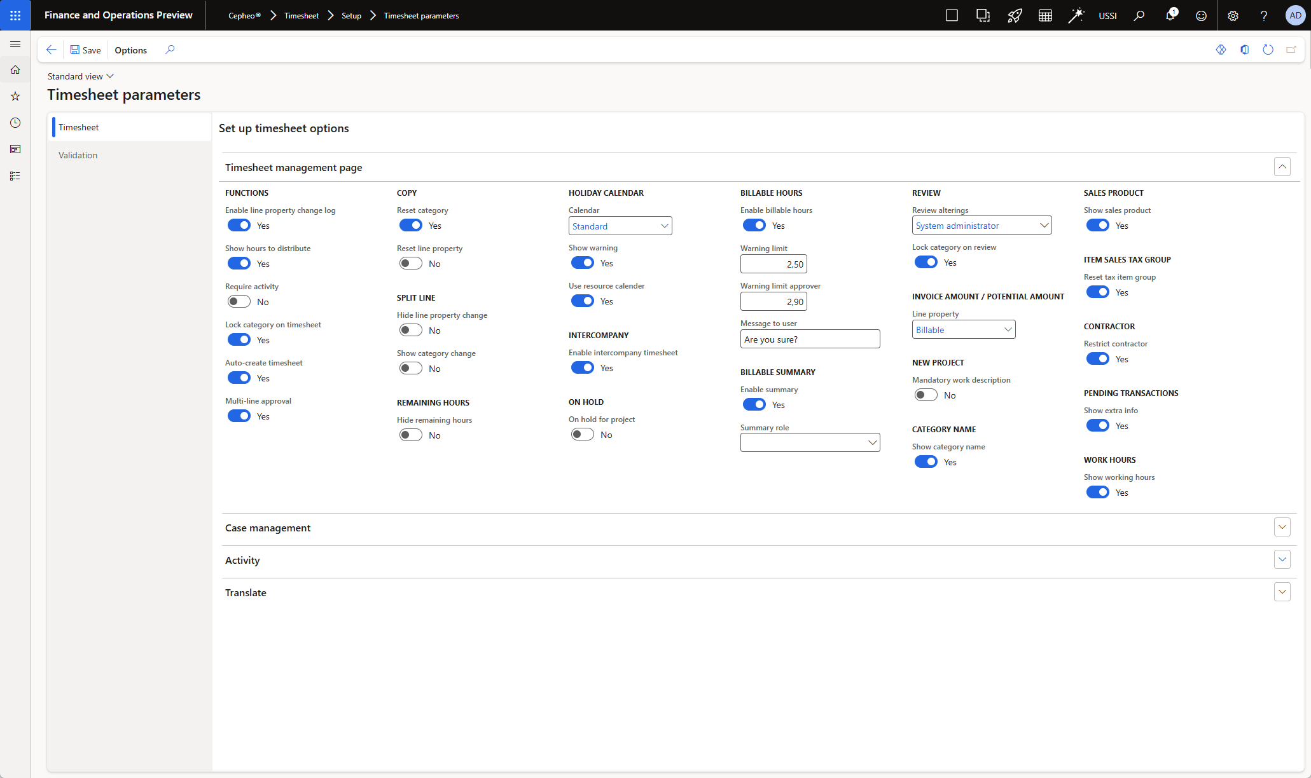Click the feedback smiley icon
Image resolution: width=1311 pixels, height=778 pixels.
point(1201,16)
